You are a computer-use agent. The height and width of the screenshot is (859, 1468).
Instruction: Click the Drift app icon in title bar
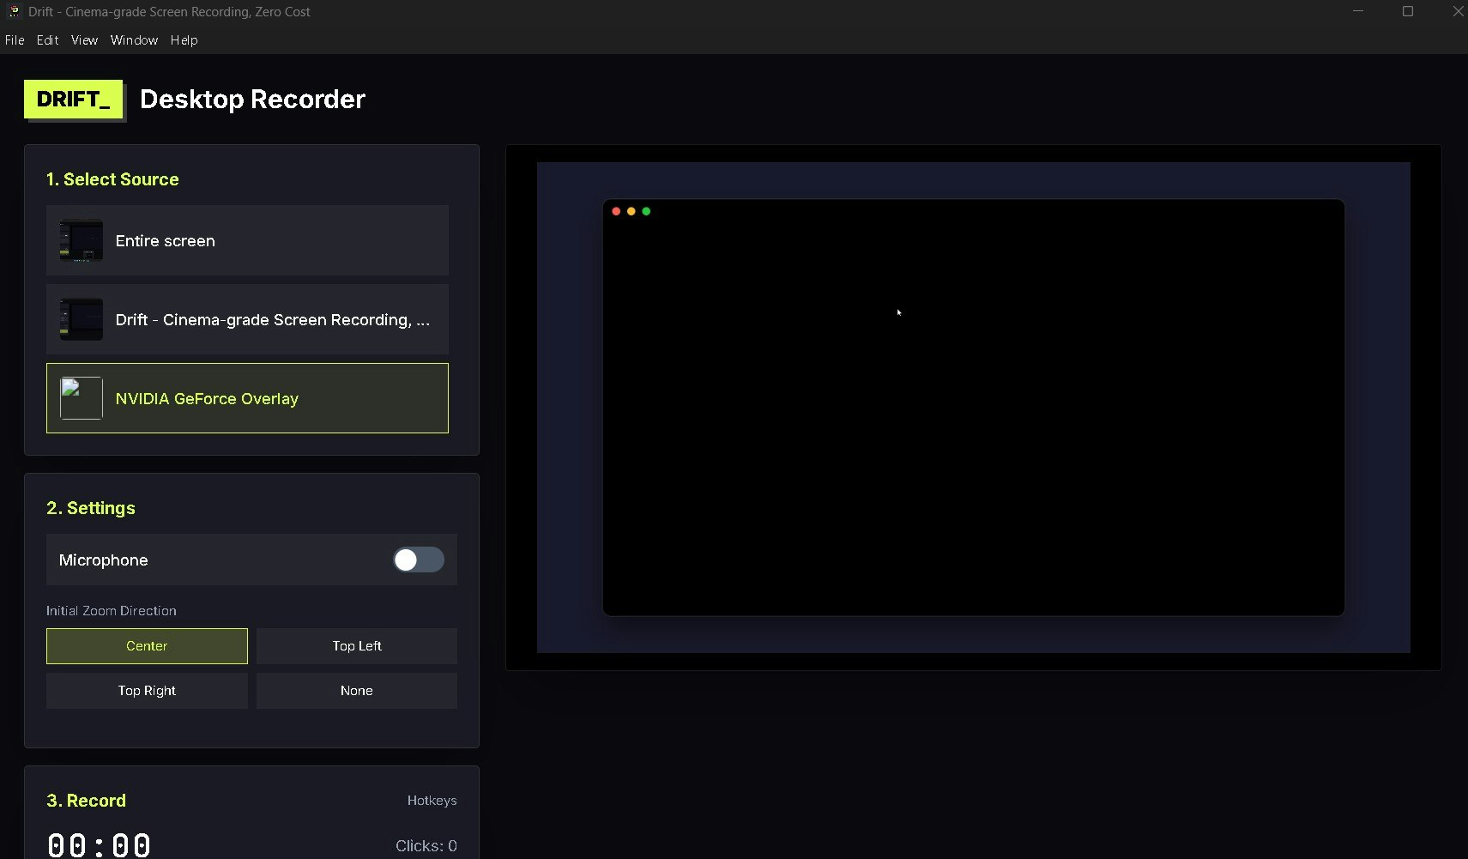pyautogui.click(x=14, y=11)
